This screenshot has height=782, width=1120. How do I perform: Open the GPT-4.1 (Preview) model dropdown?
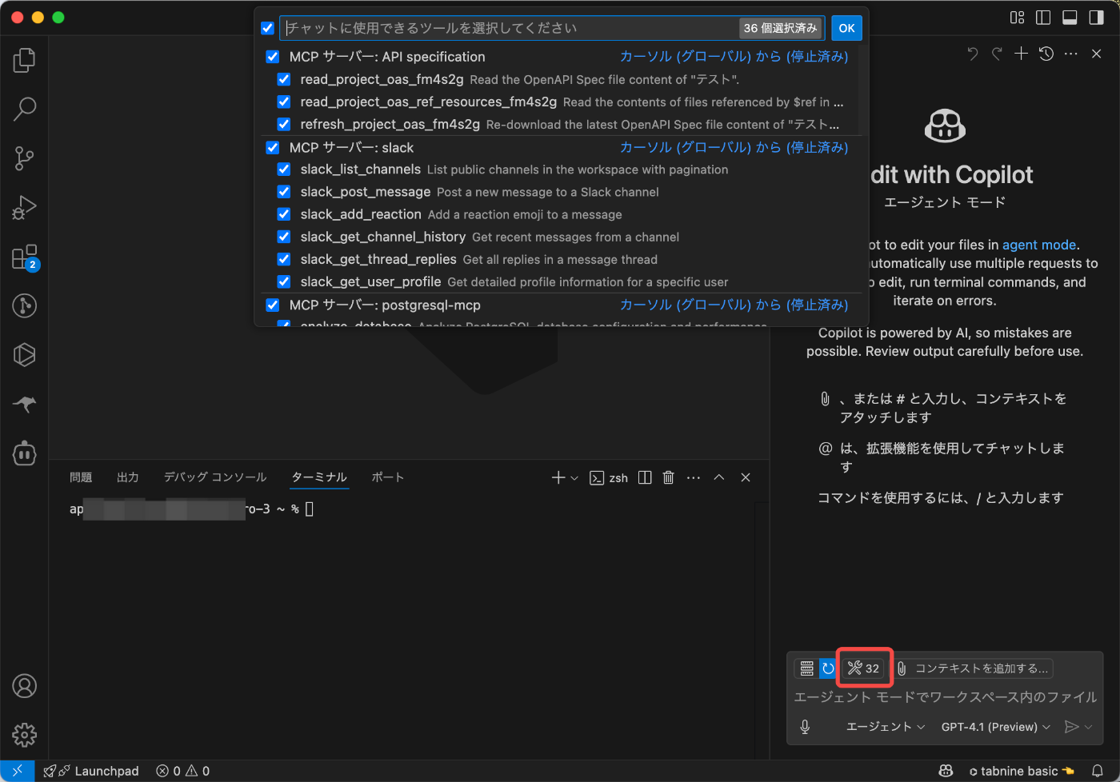click(x=995, y=727)
